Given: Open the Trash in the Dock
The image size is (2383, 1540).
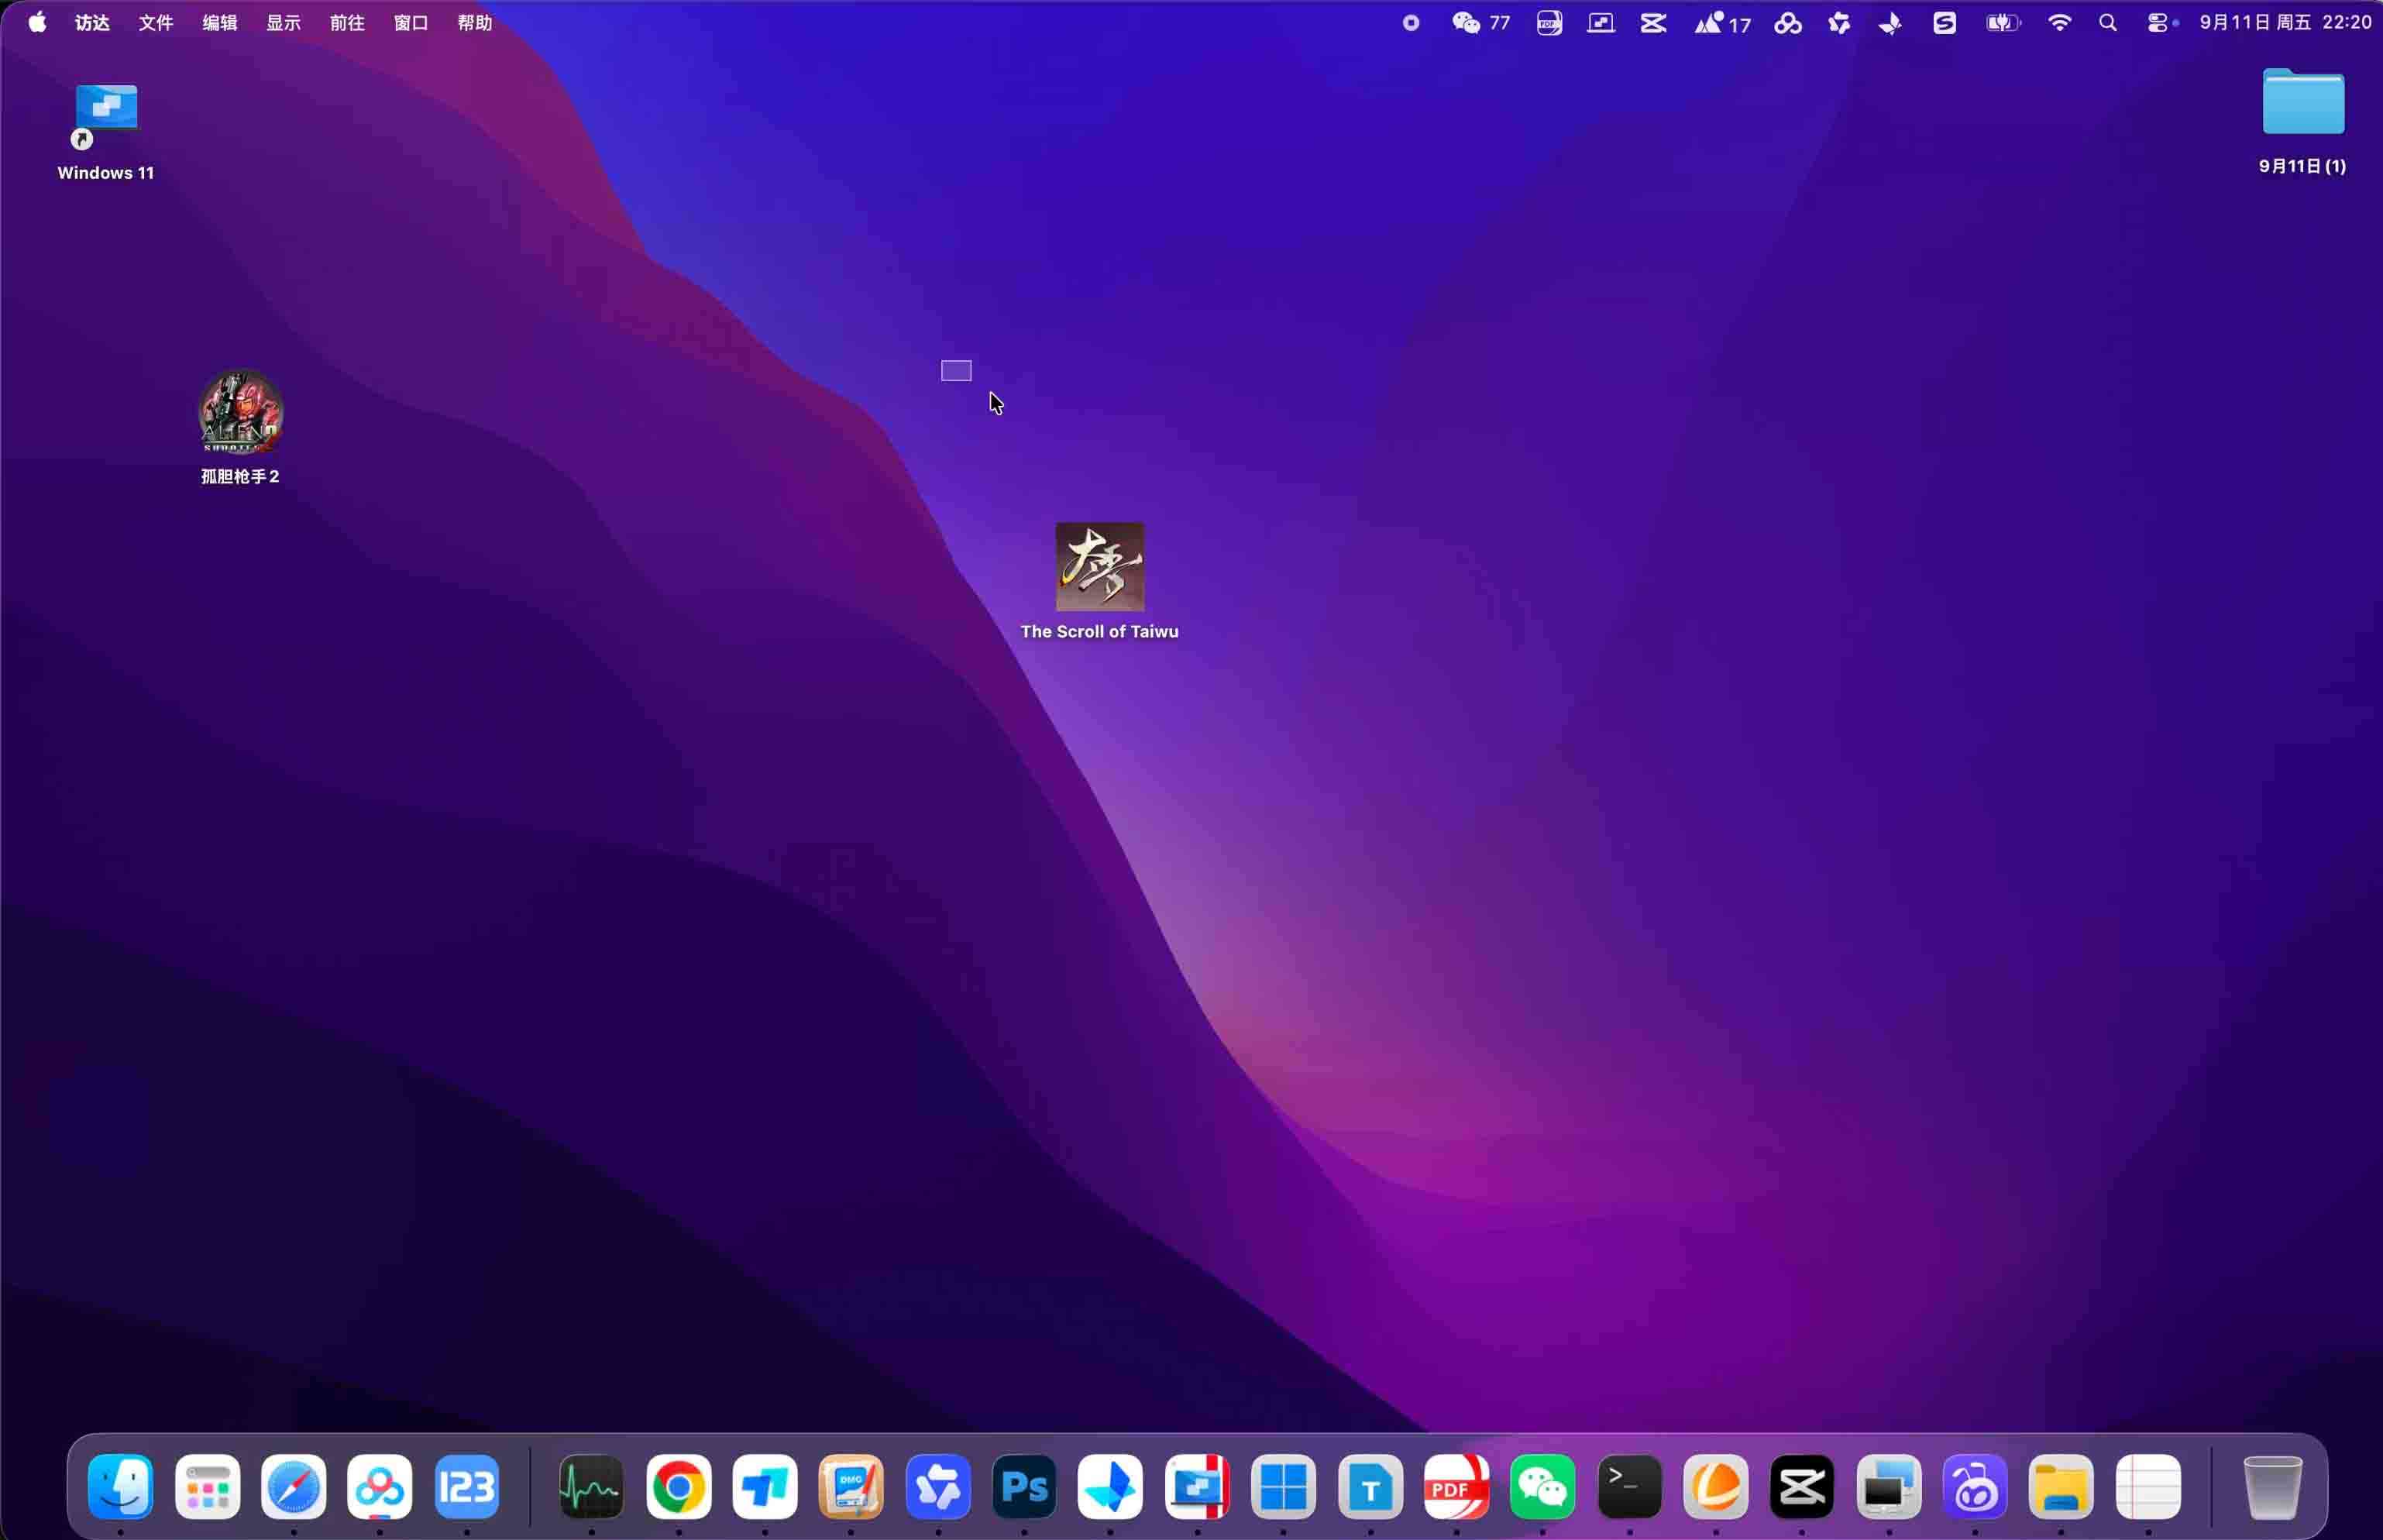Looking at the screenshot, I should click(2272, 1487).
